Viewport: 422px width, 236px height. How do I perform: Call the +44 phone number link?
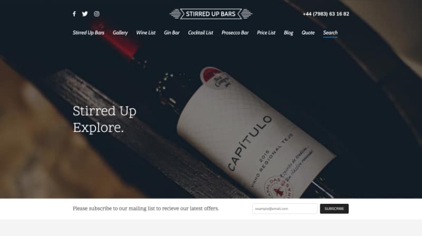[x=325, y=14]
